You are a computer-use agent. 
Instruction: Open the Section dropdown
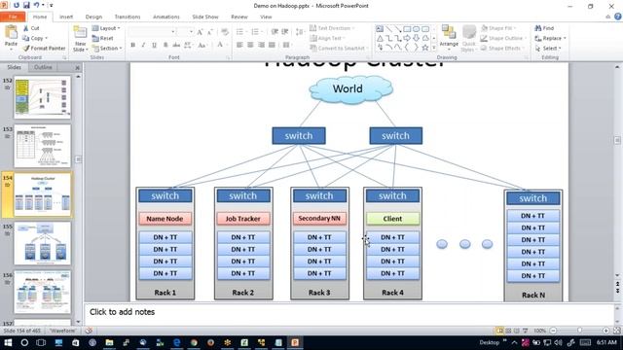tap(107, 48)
